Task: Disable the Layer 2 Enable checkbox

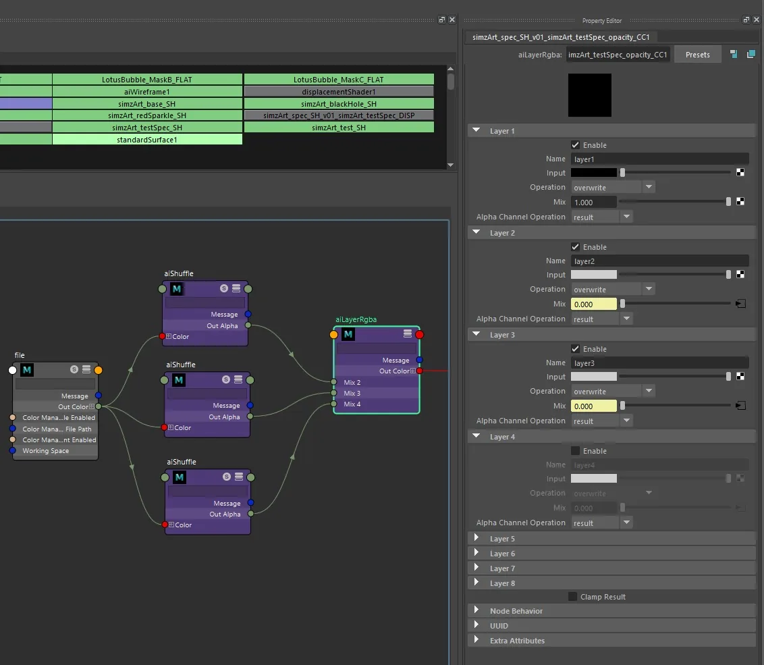Action: pyautogui.click(x=576, y=246)
